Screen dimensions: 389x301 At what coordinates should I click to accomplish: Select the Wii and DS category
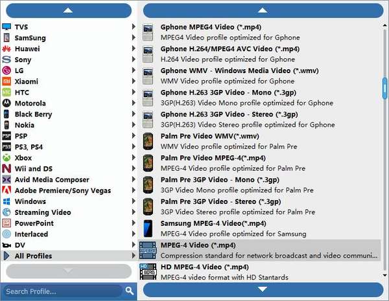click(x=69, y=168)
